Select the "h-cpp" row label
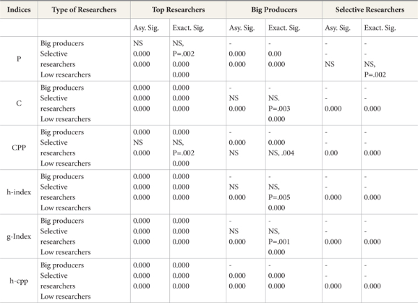The height and width of the screenshot is (303, 418). click(x=19, y=281)
